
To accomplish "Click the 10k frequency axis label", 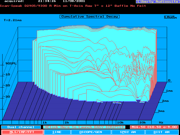I will click(120, 123).
